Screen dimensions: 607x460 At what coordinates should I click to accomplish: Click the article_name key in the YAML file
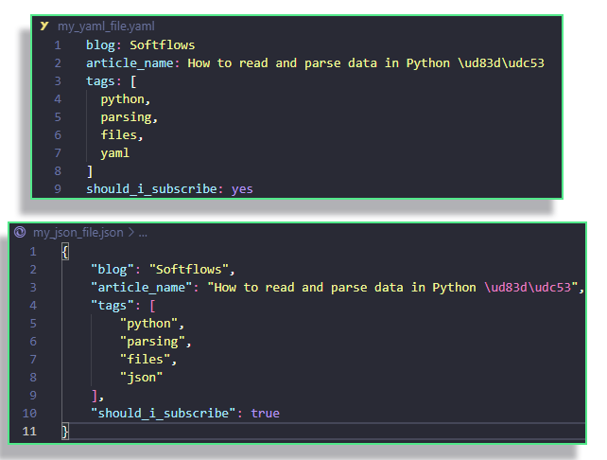tap(131, 63)
